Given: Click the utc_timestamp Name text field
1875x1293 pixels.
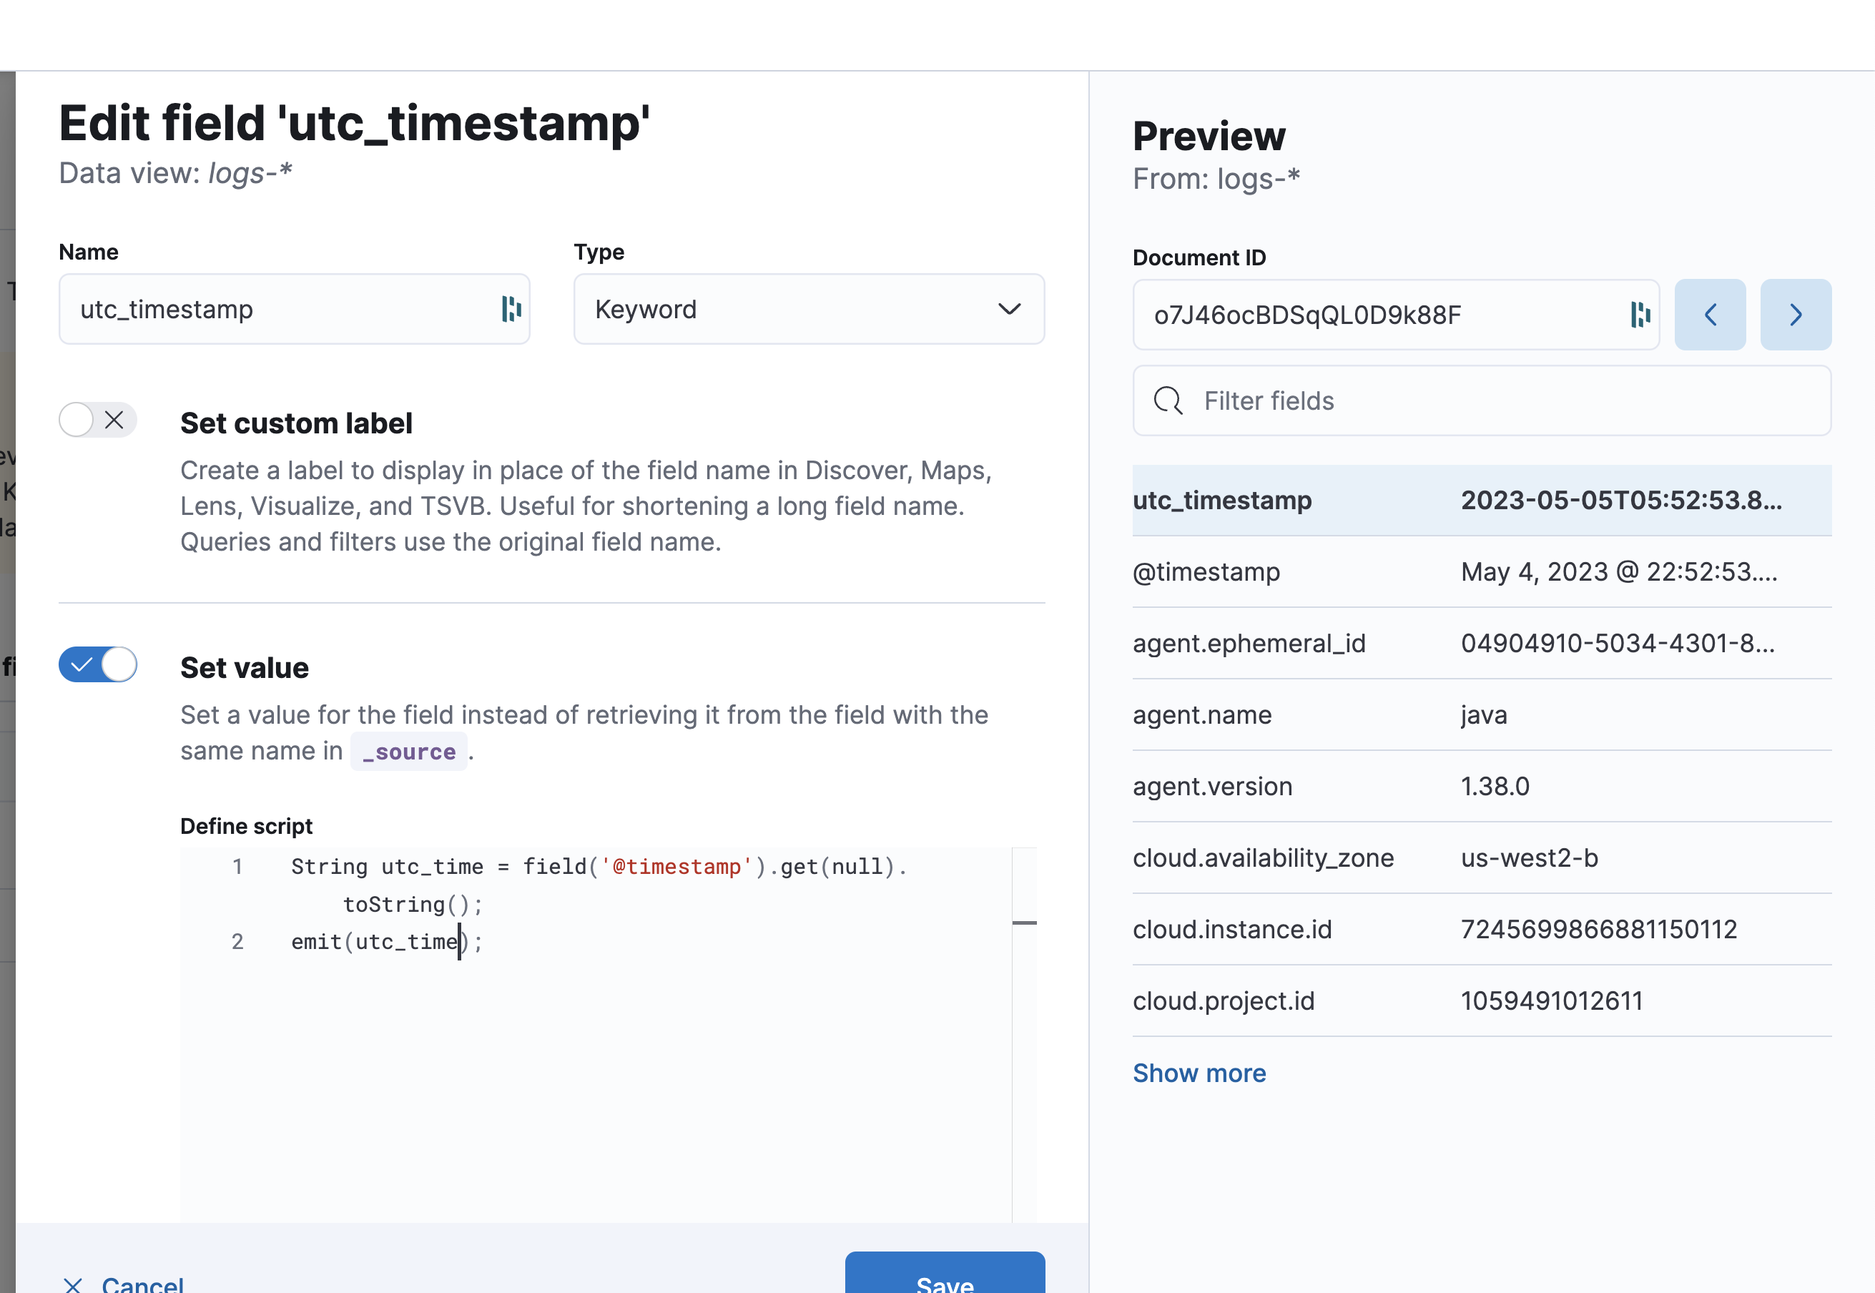Looking at the screenshot, I should point(275,309).
